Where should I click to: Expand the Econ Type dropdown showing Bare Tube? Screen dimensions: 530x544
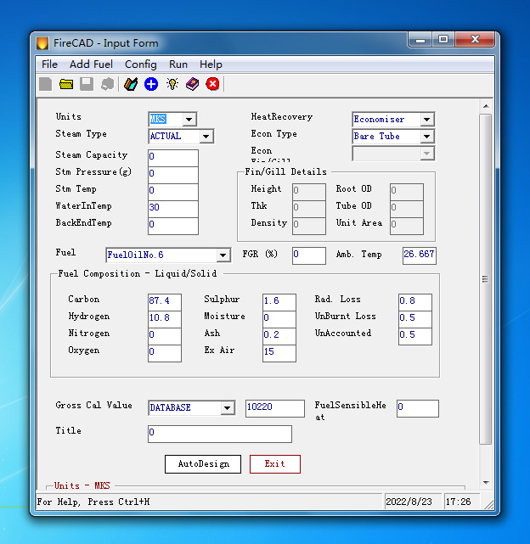427,137
